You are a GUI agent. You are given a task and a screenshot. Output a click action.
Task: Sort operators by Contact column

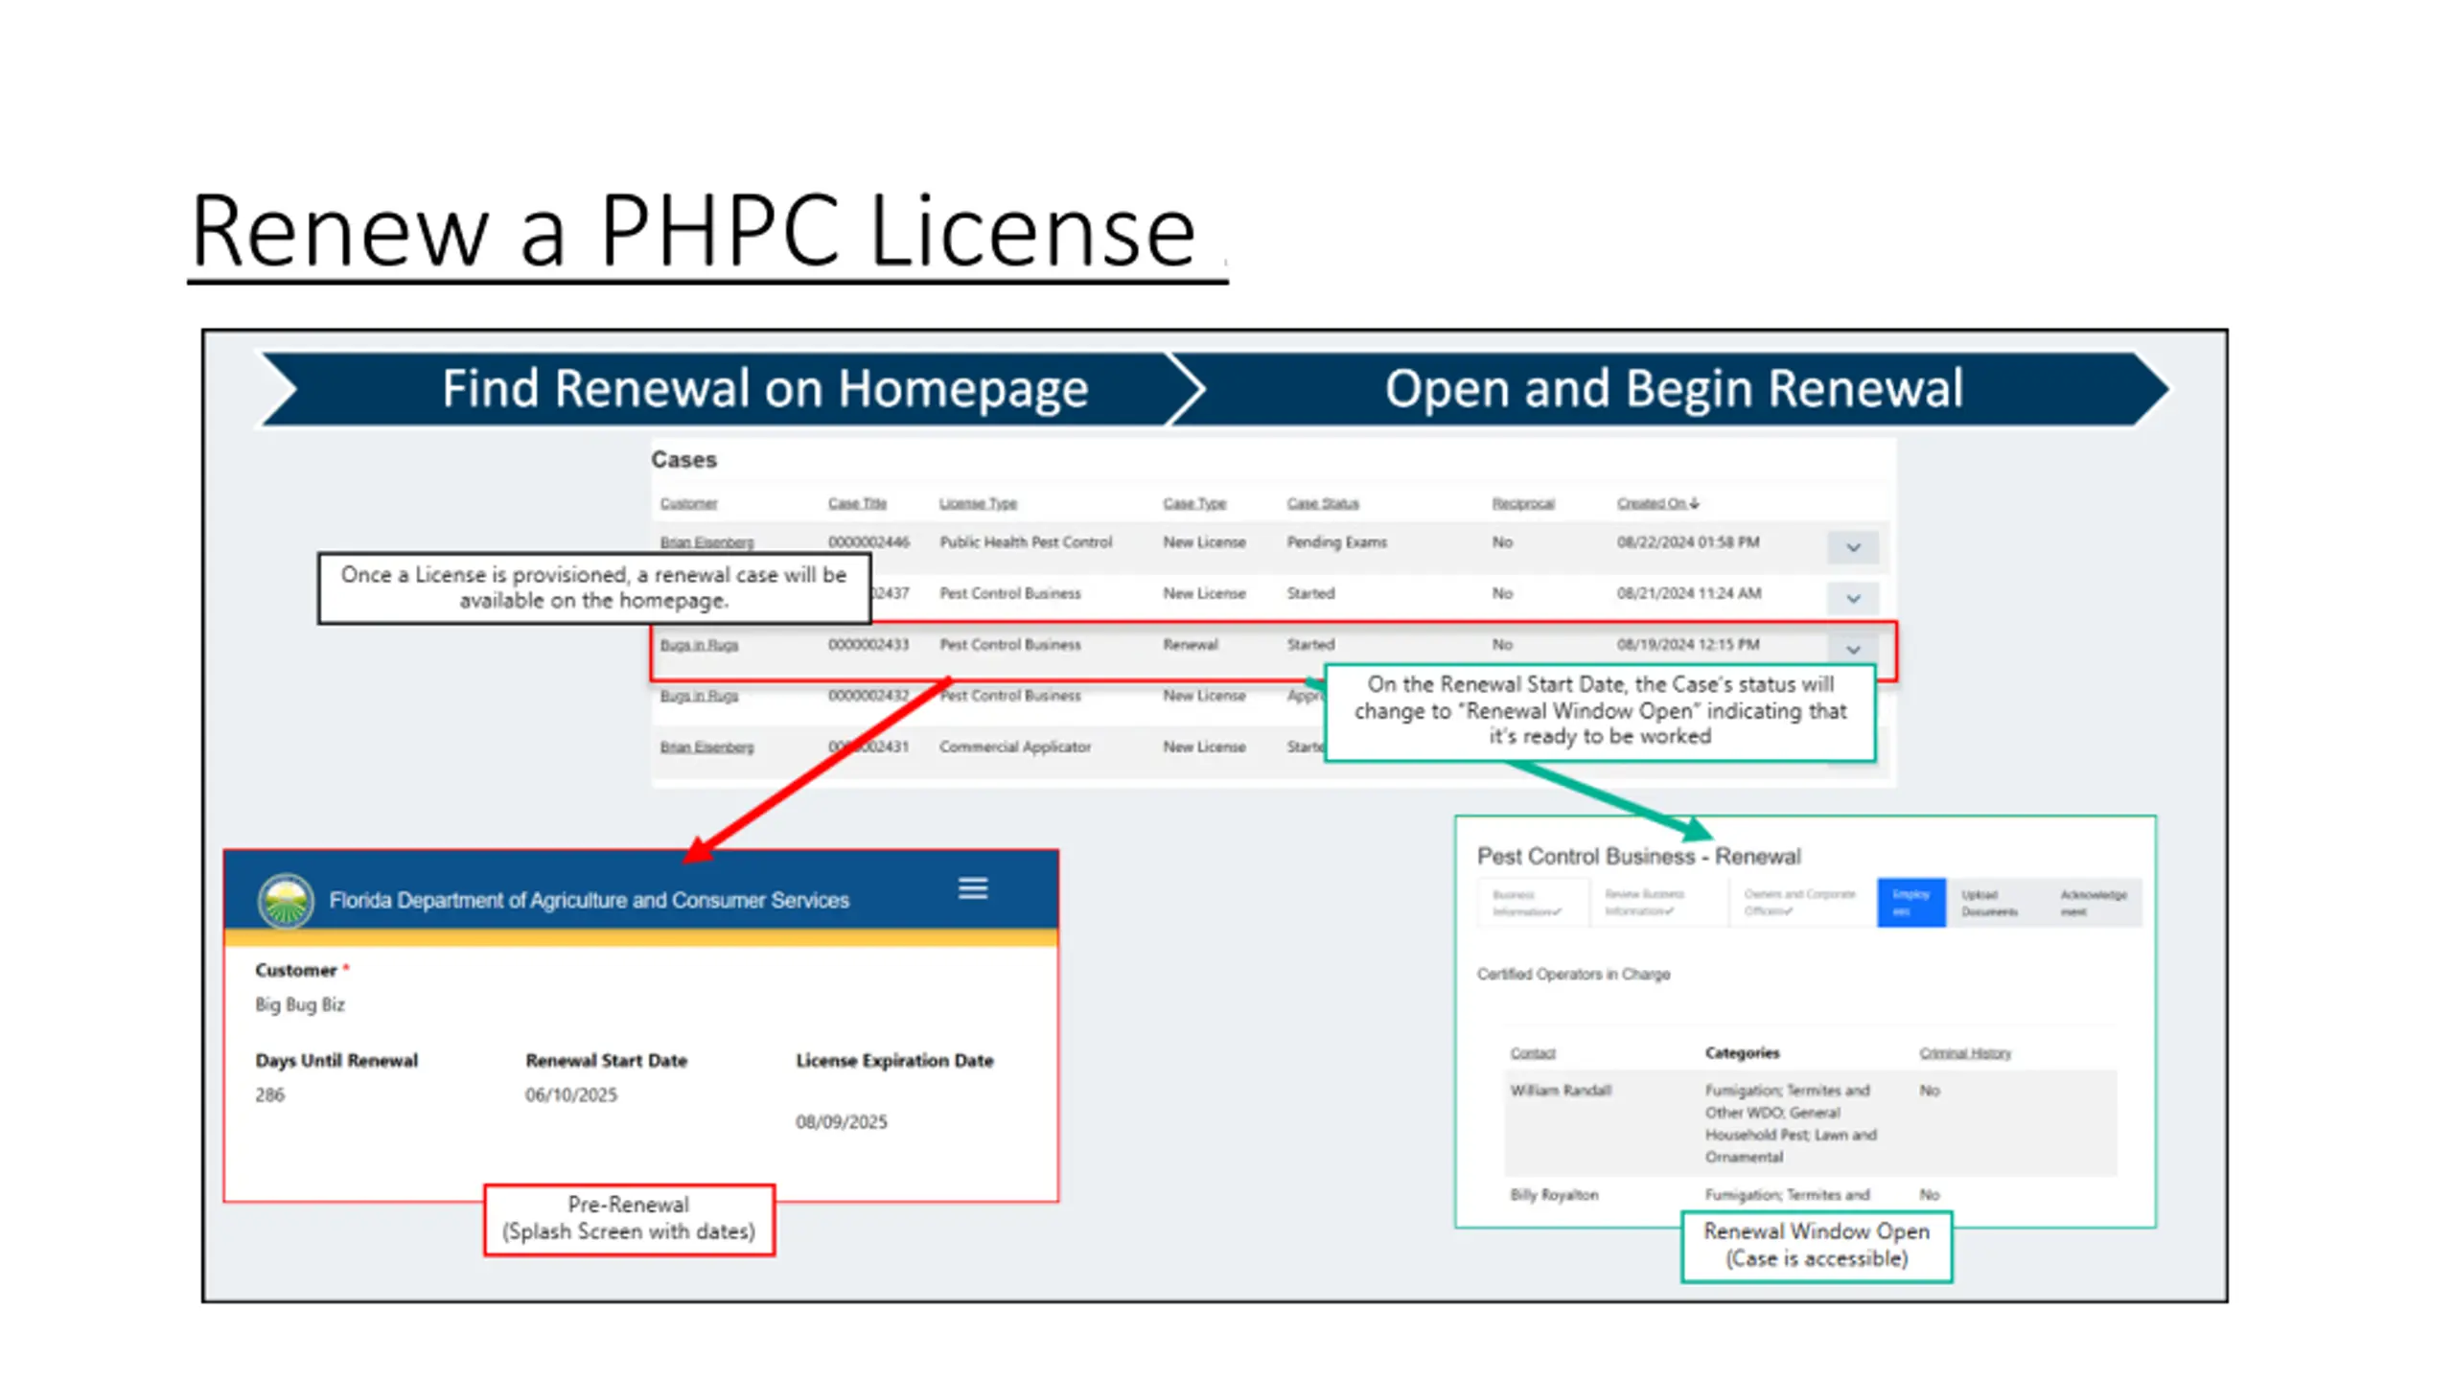[1532, 1053]
